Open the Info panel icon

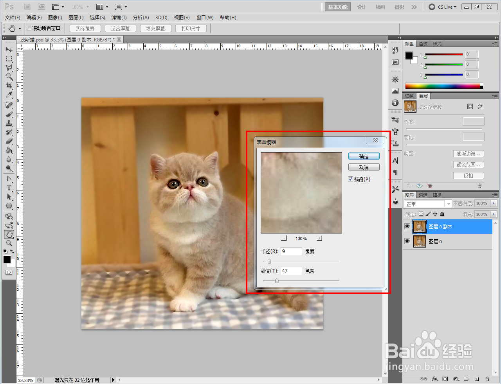(395, 103)
